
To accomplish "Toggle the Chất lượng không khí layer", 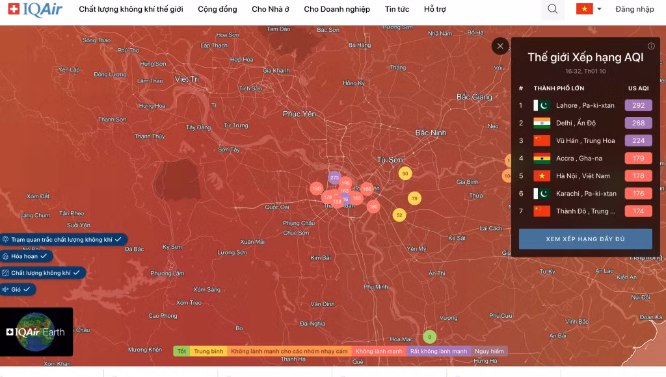I will click(42, 272).
